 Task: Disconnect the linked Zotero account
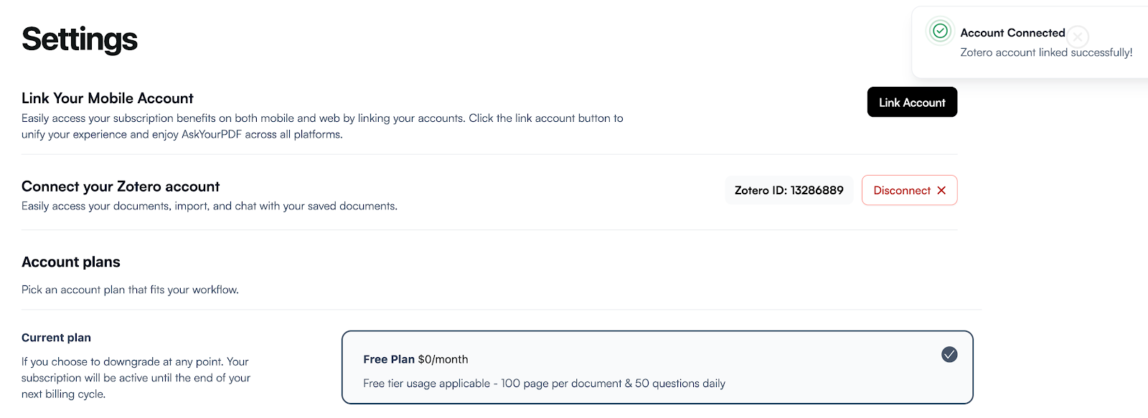(x=909, y=190)
